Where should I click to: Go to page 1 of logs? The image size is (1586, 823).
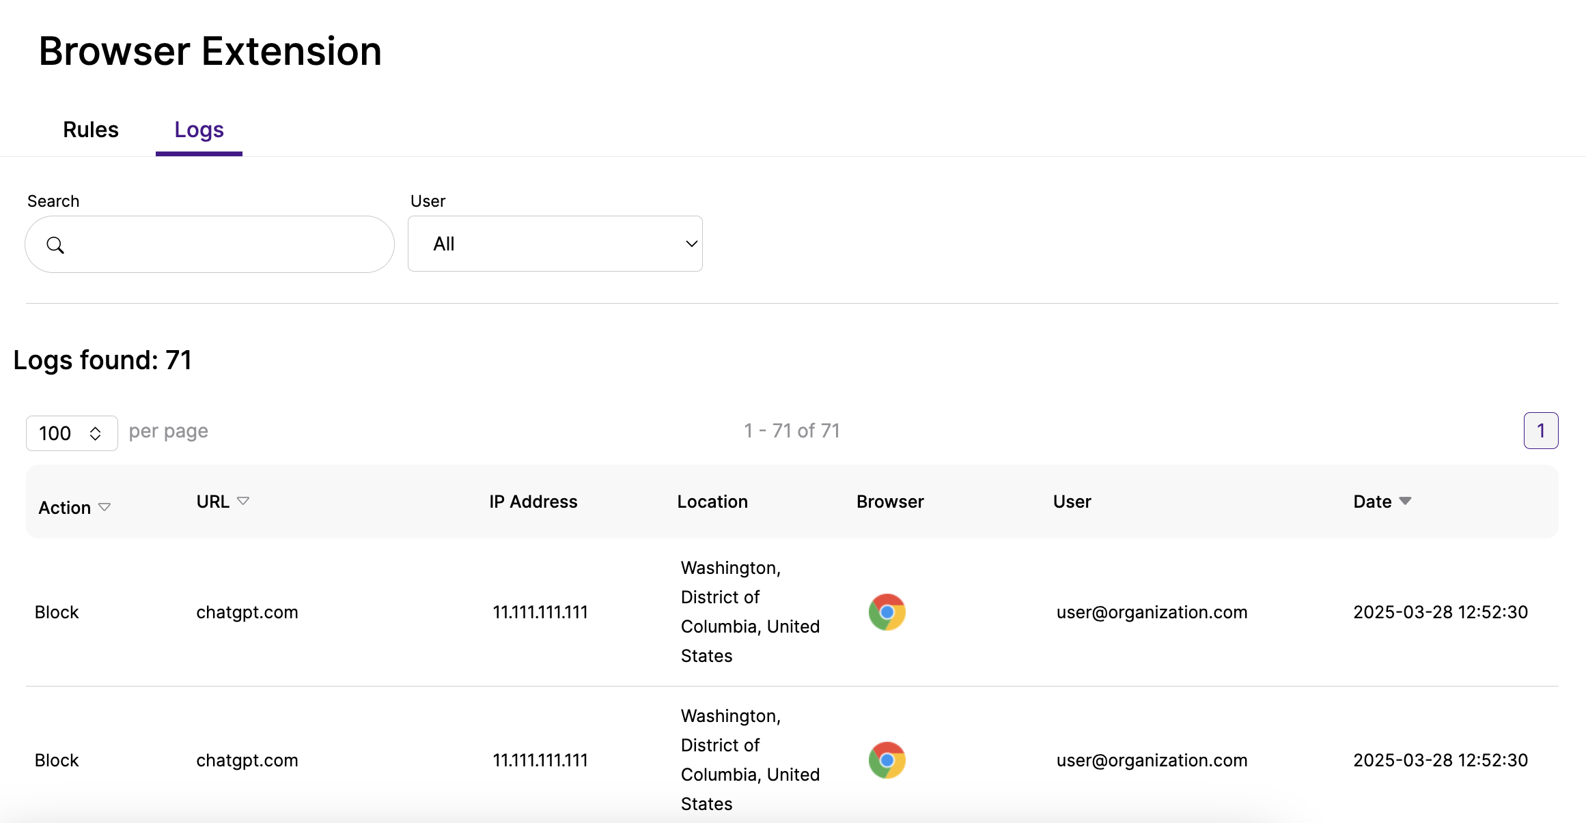pyautogui.click(x=1540, y=431)
